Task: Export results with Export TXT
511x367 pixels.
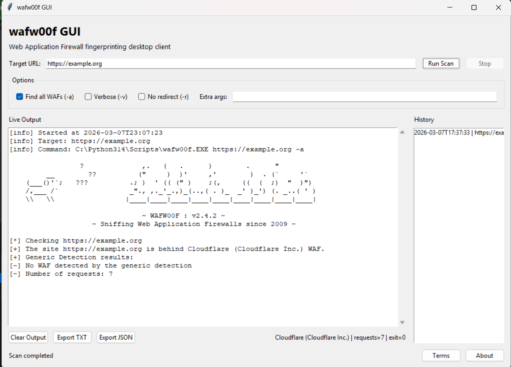Action: [72, 338]
